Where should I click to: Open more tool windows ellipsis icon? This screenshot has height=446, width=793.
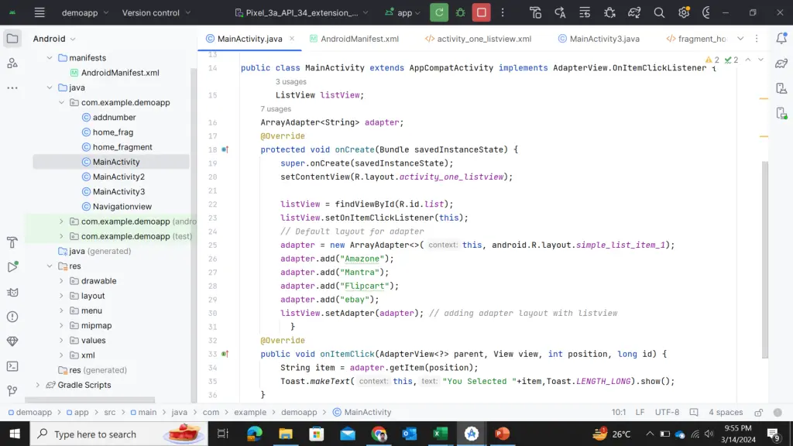[12, 88]
